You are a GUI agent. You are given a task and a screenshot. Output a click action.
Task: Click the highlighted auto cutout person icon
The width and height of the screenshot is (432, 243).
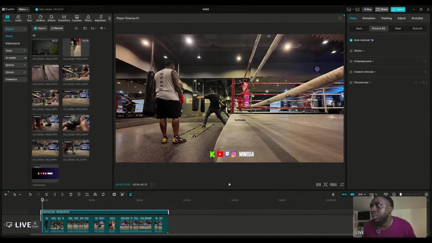[x=130, y=194]
